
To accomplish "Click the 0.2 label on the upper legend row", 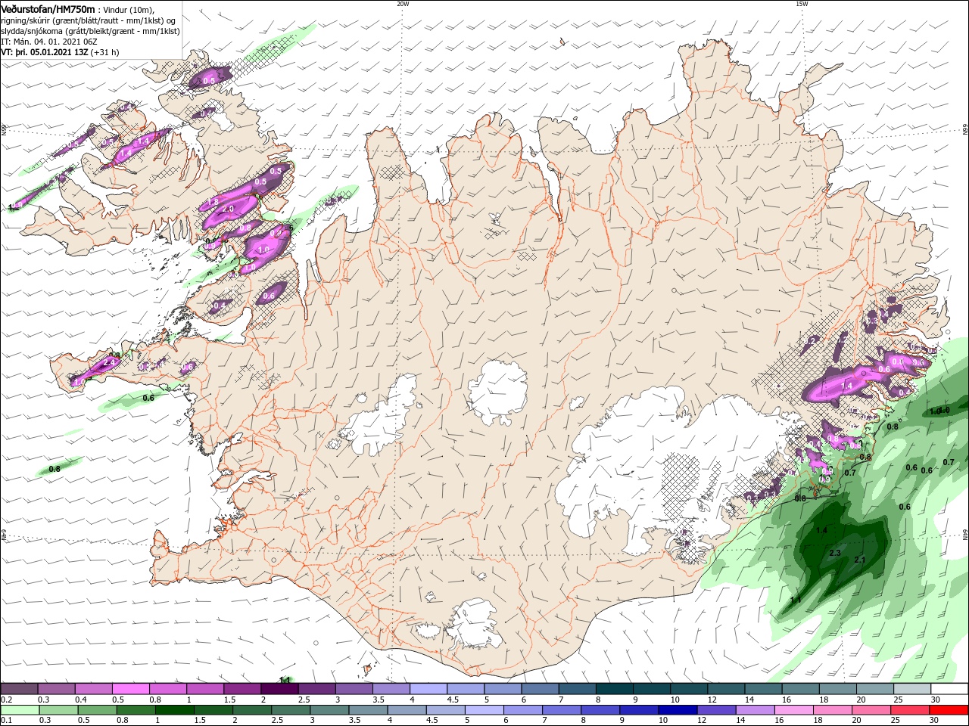I will click(x=6, y=700).
